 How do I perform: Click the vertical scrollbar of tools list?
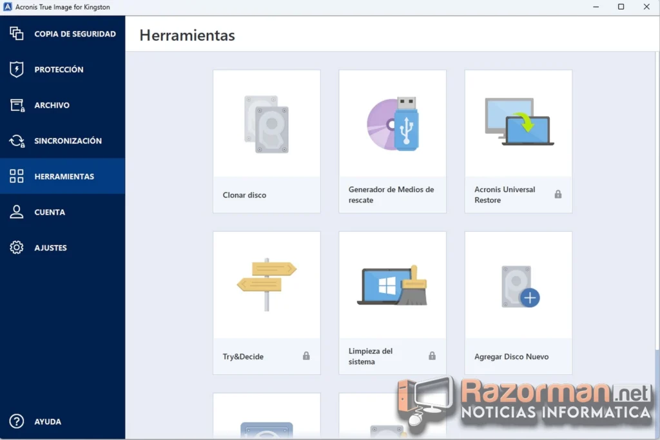coord(657,202)
